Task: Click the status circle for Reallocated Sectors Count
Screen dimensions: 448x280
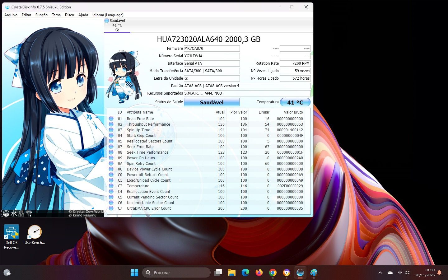Action: [111, 141]
